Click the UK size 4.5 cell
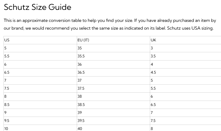 click(x=185, y=72)
